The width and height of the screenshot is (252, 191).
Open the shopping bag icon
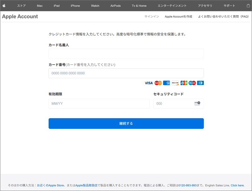[248, 6]
